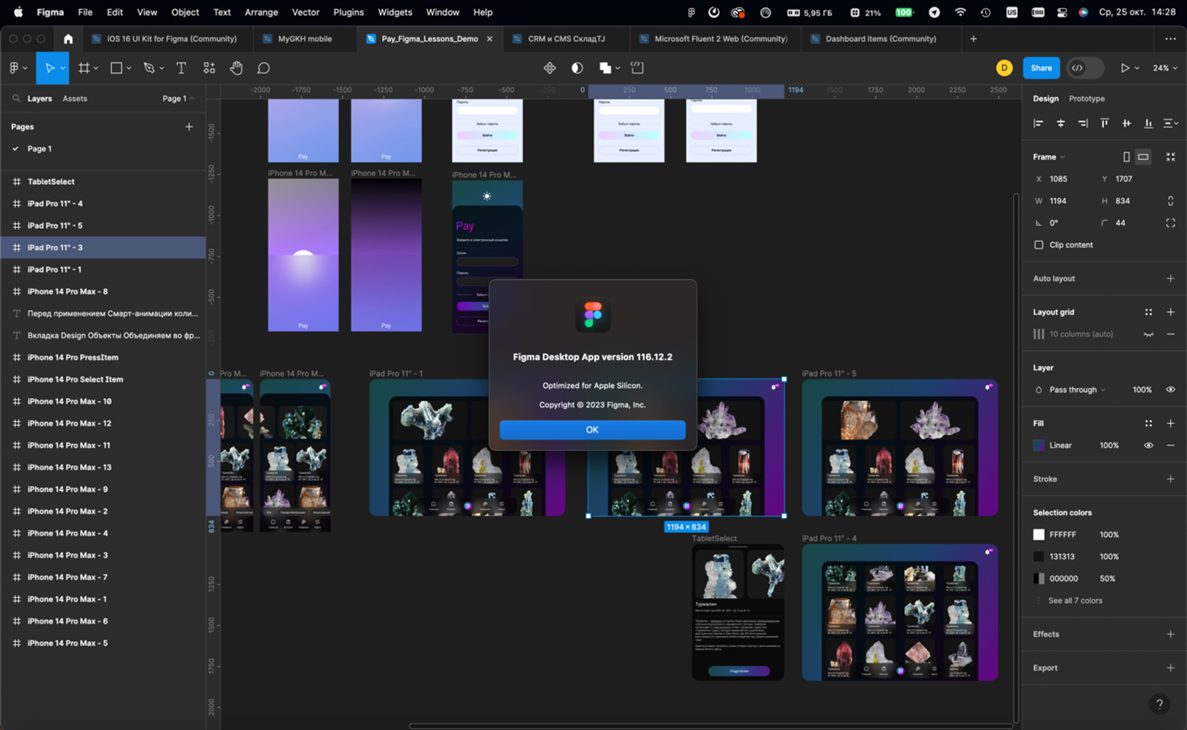This screenshot has width=1187, height=730.
Task: Open the Figma main menu icon
Action: tap(14, 68)
